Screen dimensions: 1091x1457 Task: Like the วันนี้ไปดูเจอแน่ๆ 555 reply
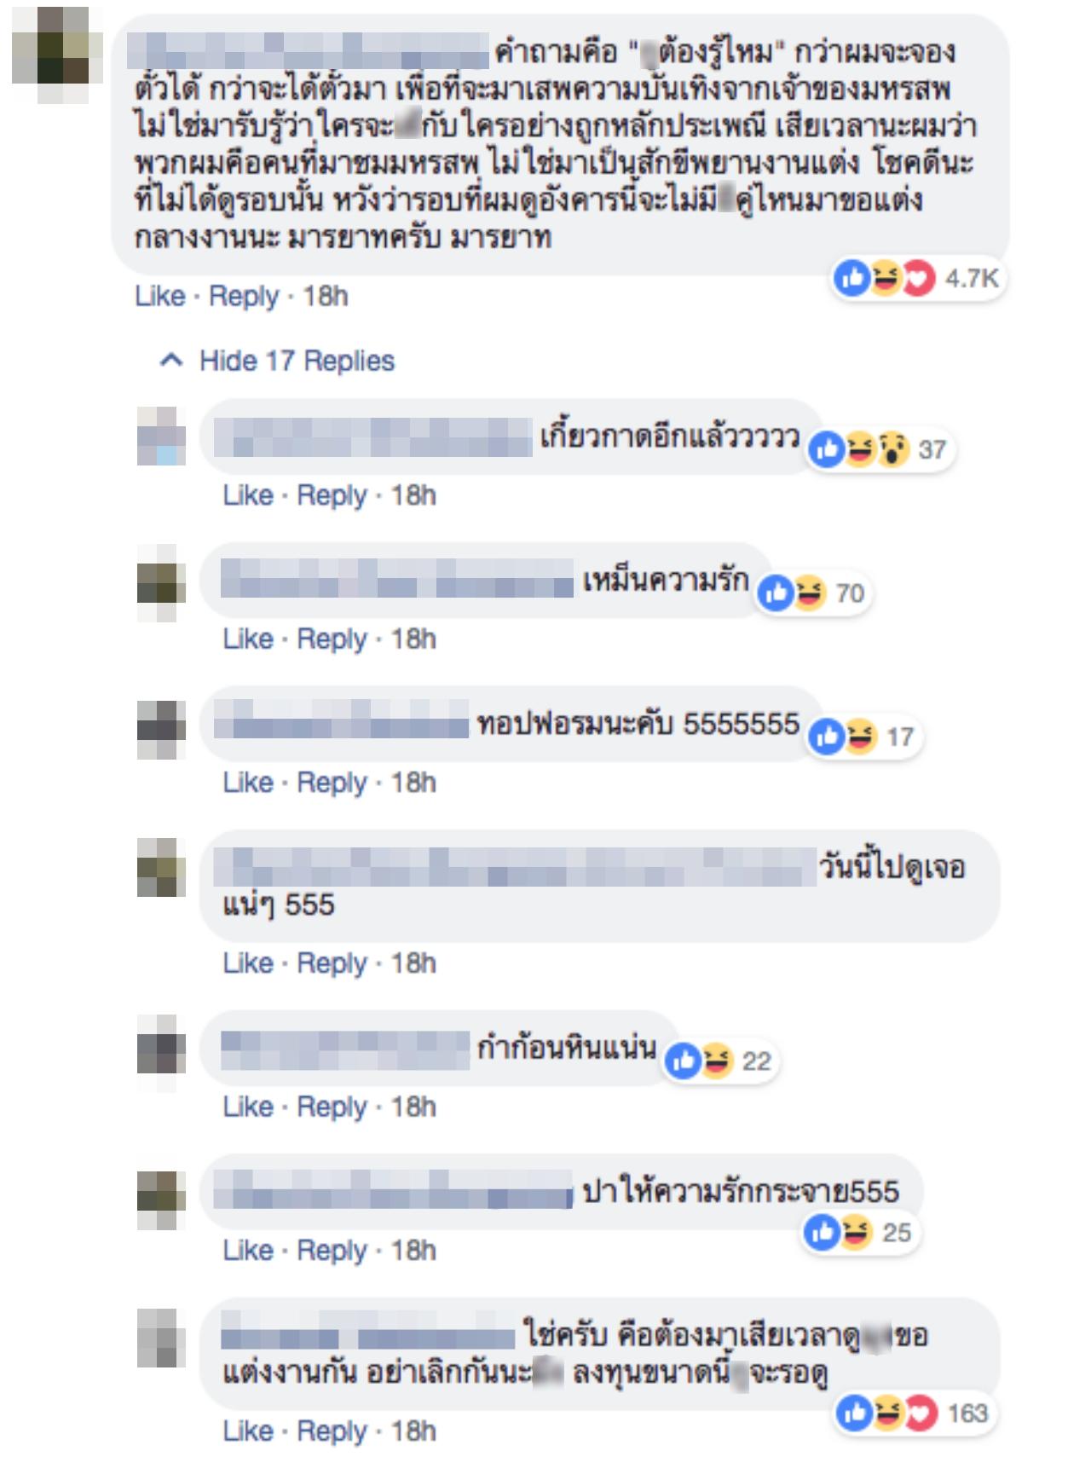(x=247, y=963)
